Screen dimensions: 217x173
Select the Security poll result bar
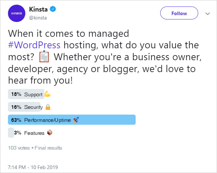[24, 107]
